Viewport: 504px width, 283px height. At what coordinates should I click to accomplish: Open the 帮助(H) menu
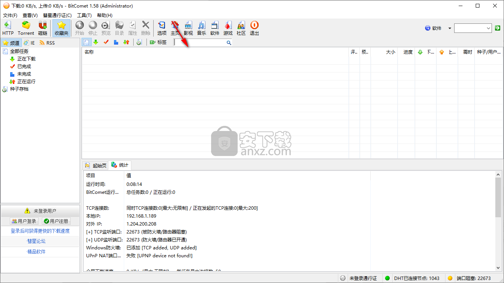point(105,15)
